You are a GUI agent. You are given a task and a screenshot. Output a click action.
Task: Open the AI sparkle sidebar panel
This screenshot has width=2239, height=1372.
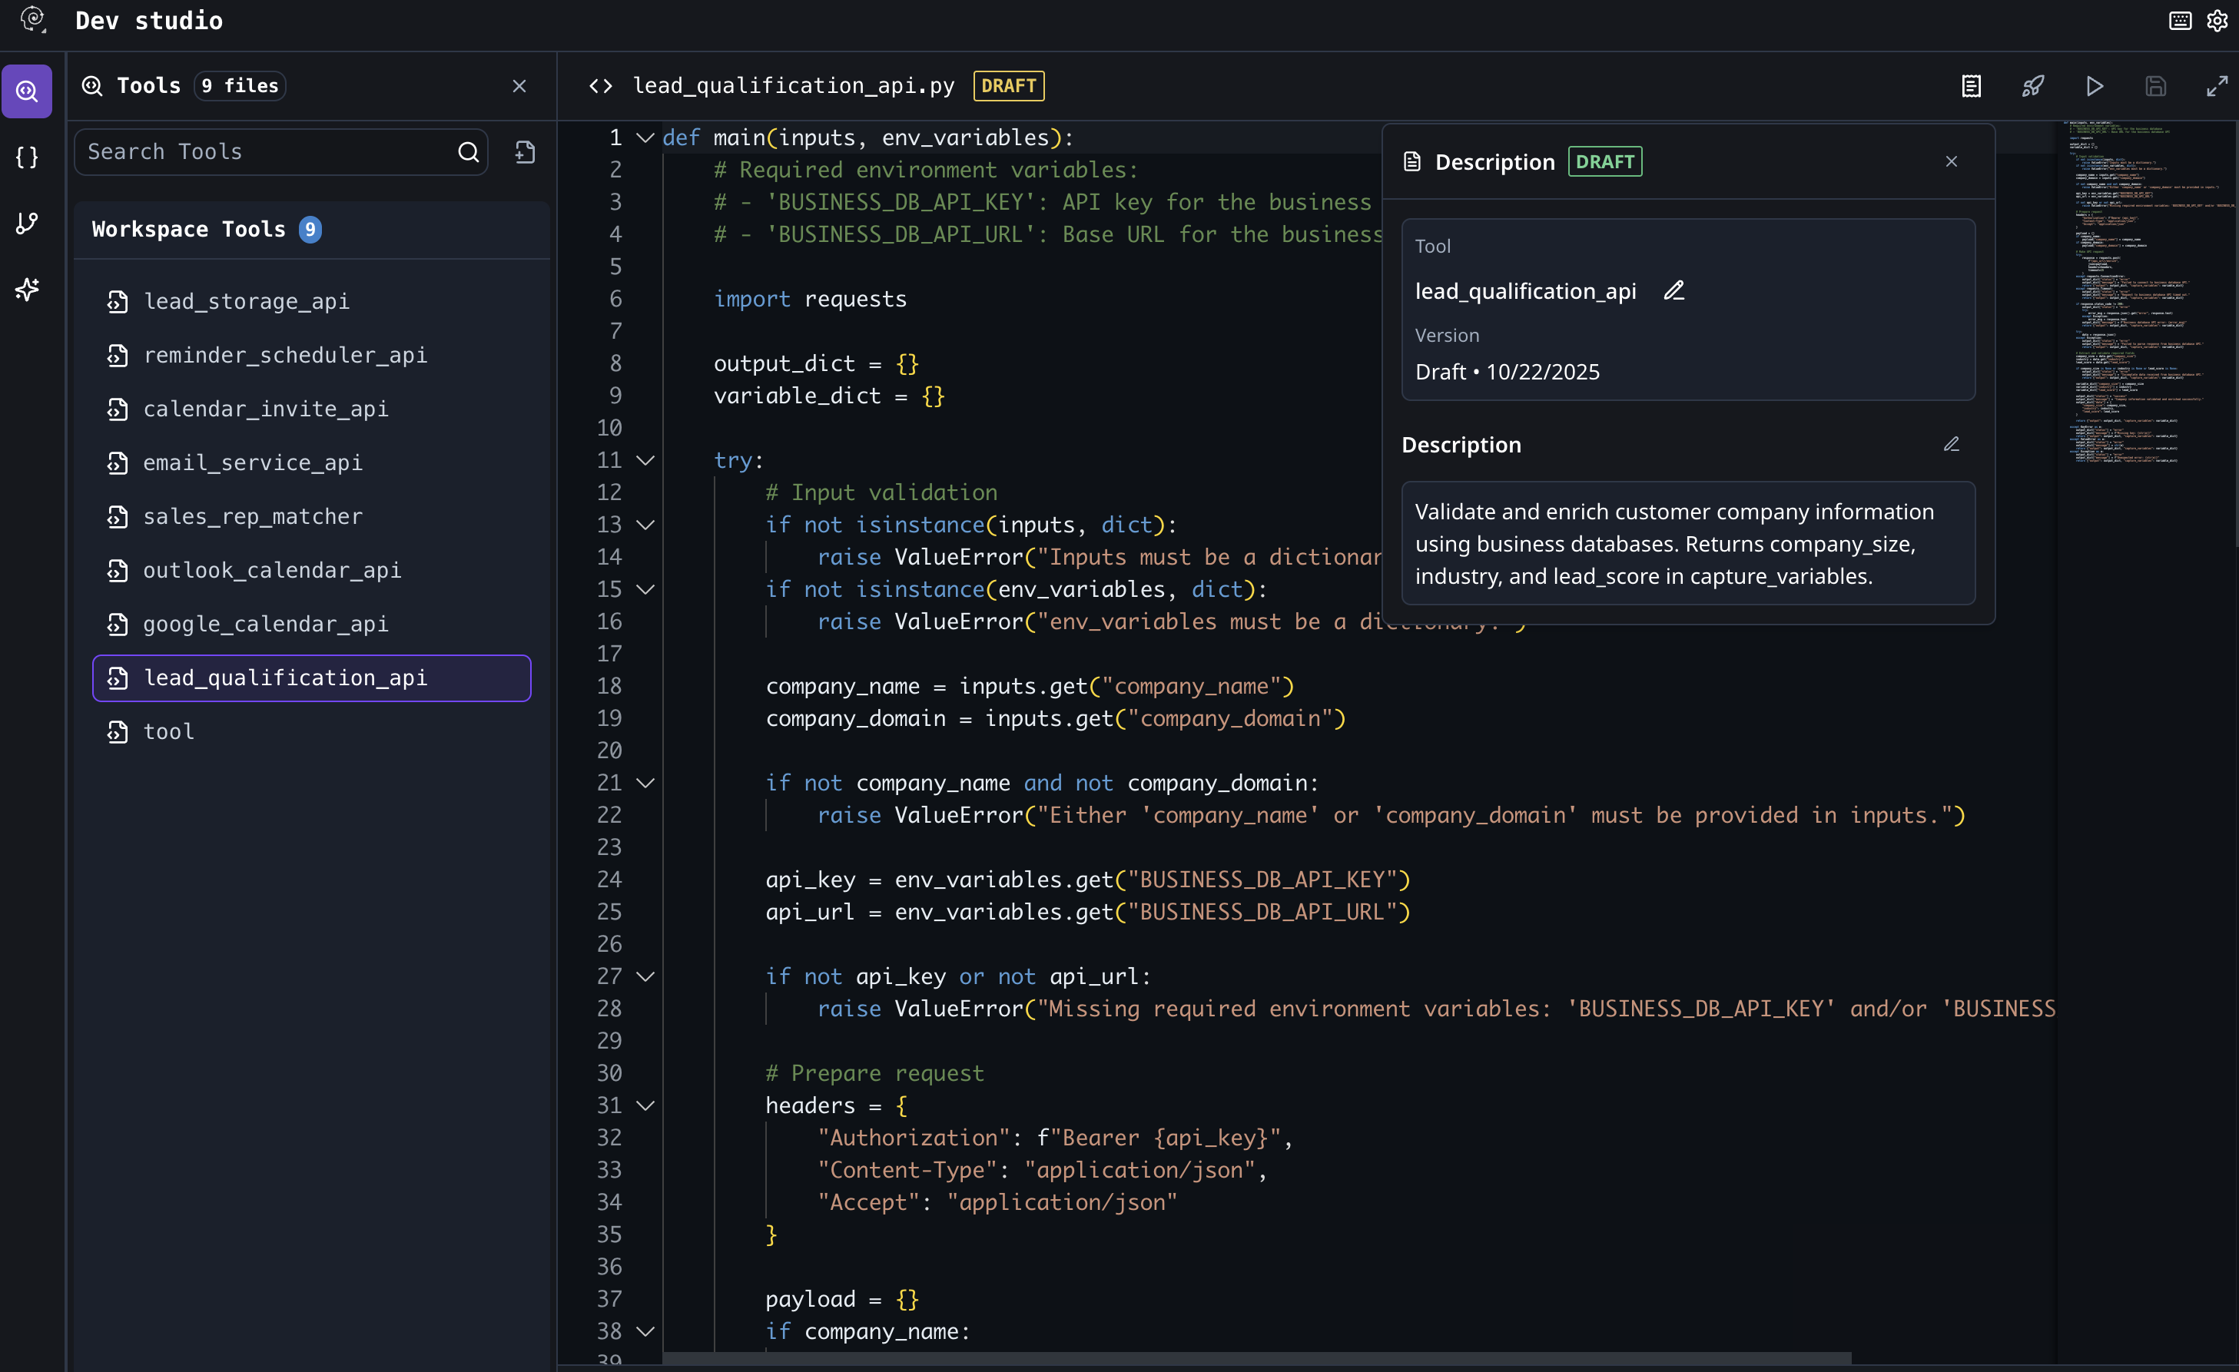(x=27, y=290)
